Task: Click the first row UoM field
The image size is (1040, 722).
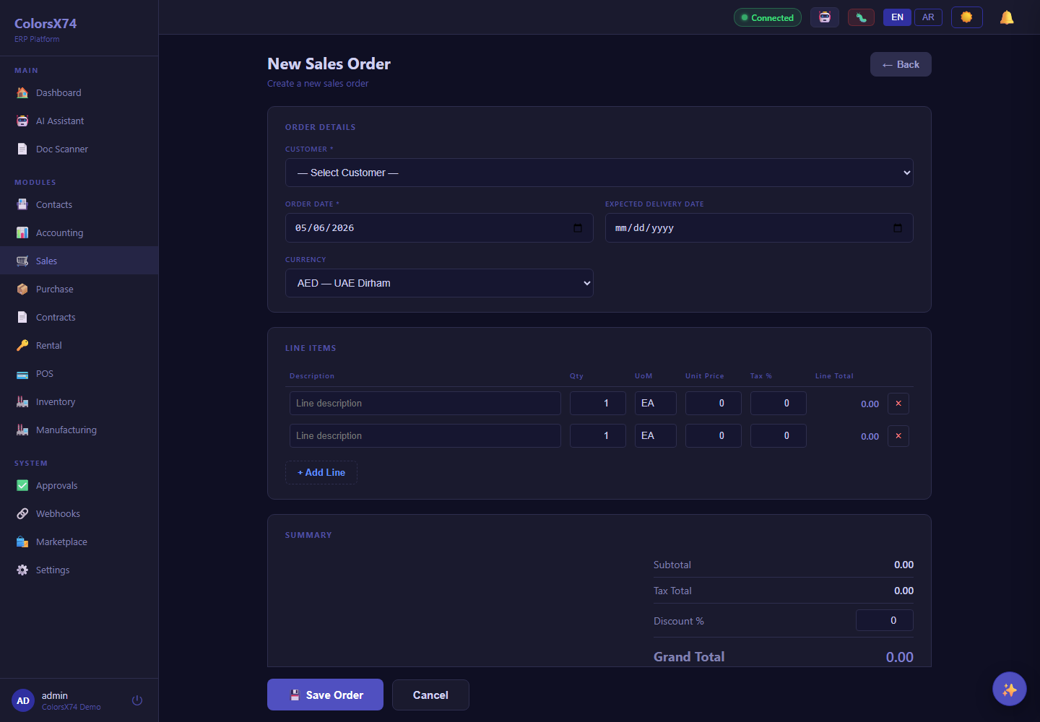Action: [656, 403]
